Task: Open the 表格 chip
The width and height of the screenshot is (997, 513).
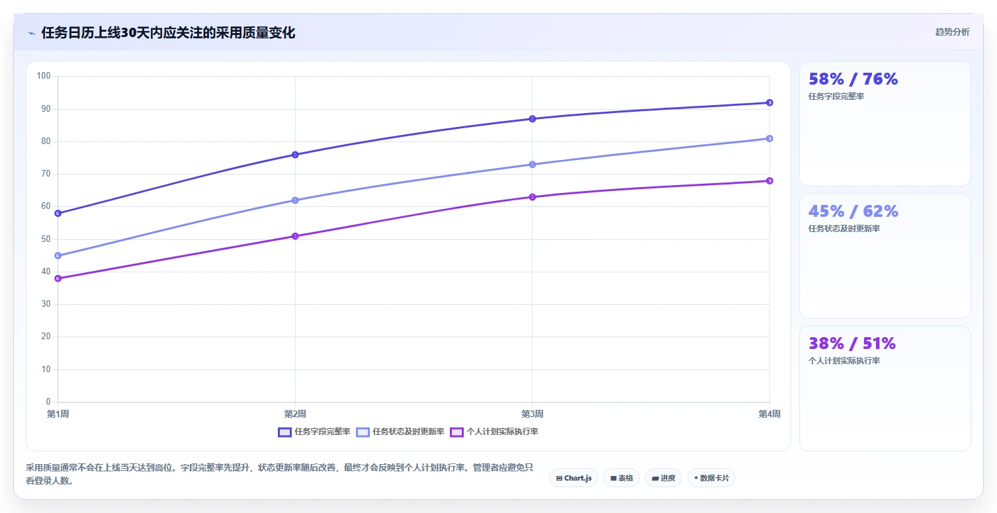Action: point(621,478)
